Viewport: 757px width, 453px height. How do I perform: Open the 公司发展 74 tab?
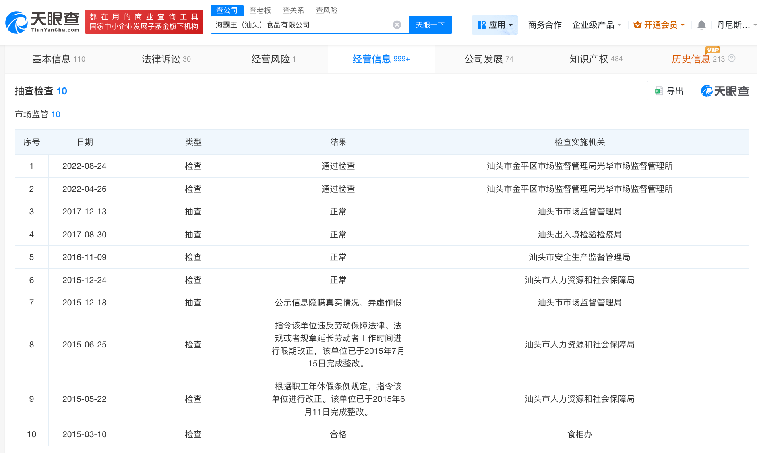pyautogui.click(x=489, y=59)
